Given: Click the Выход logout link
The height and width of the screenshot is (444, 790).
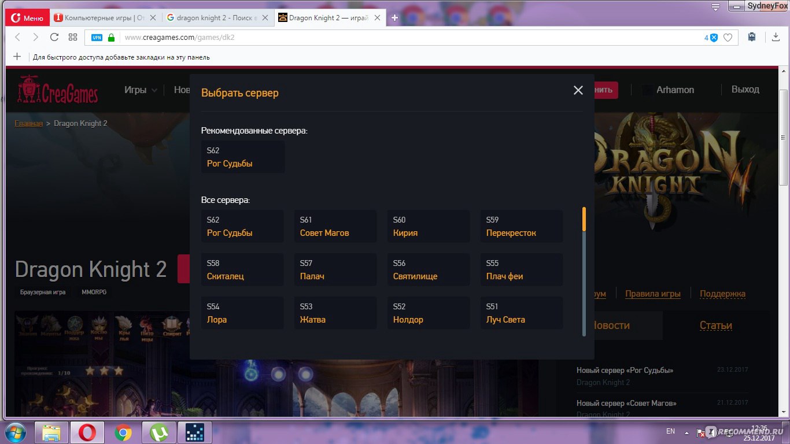Looking at the screenshot, I should click(745, 90).
